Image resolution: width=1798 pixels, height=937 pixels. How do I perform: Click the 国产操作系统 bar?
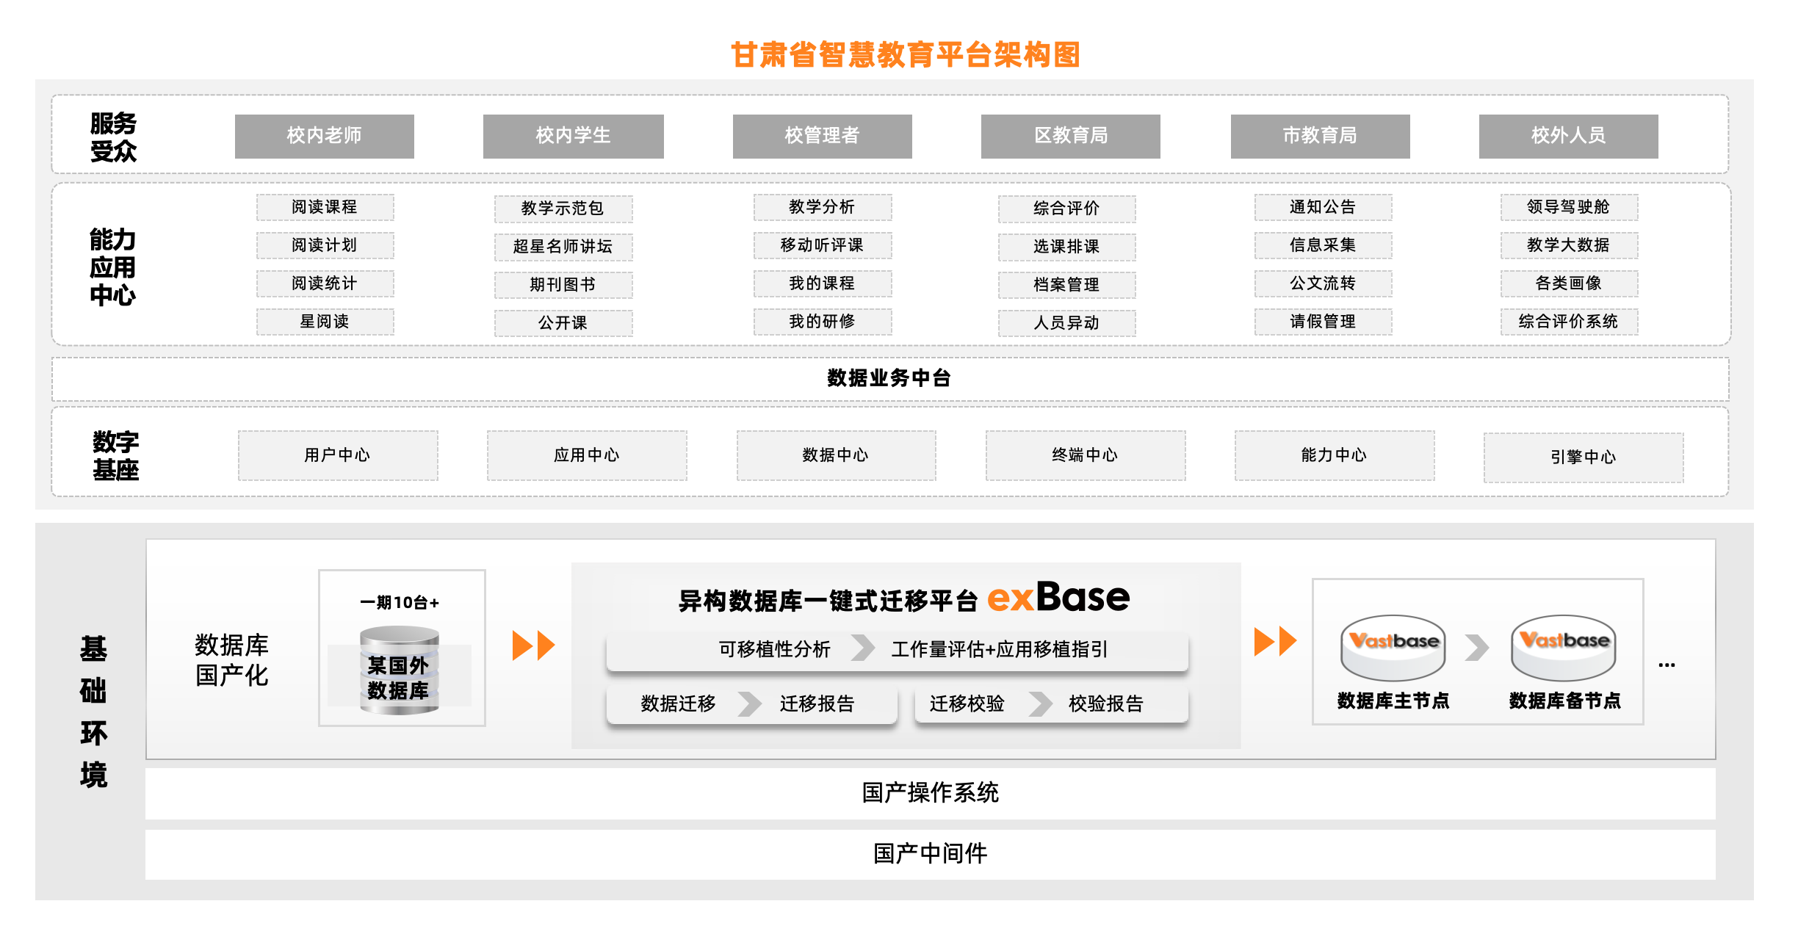931,794
